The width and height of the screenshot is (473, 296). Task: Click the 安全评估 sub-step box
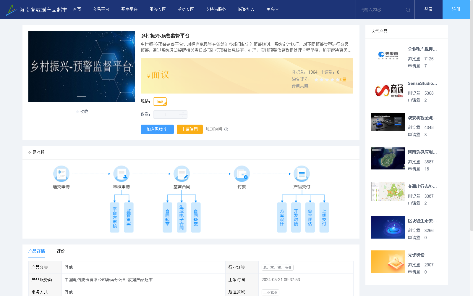pos(310,218)
